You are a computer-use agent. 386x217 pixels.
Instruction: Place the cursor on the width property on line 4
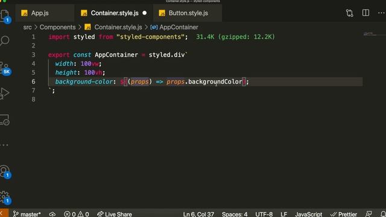click(x=64, y=64)
